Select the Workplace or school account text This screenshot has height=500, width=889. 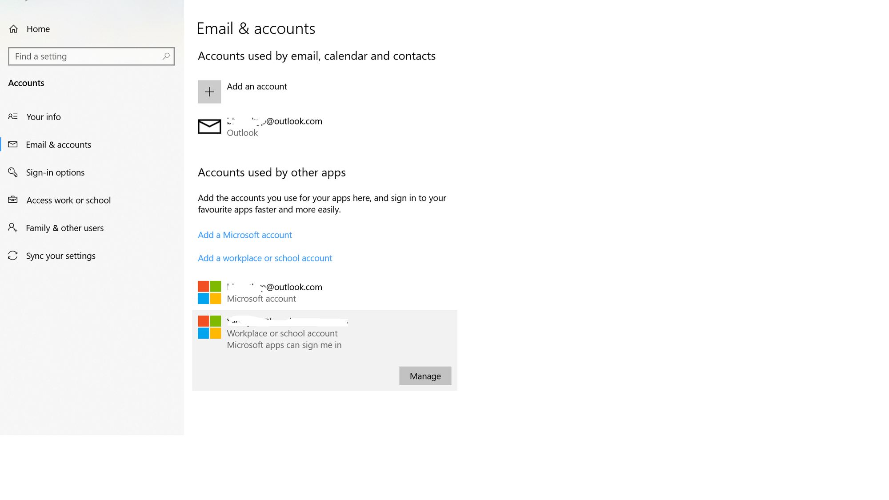(282, 333)
